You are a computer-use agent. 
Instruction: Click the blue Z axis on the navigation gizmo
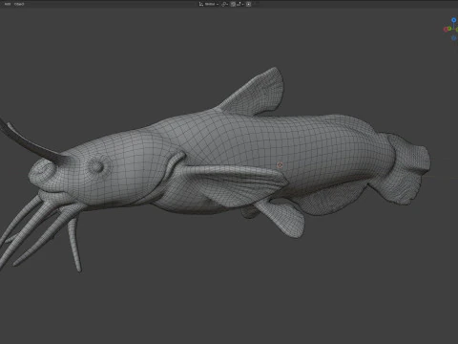454,20
